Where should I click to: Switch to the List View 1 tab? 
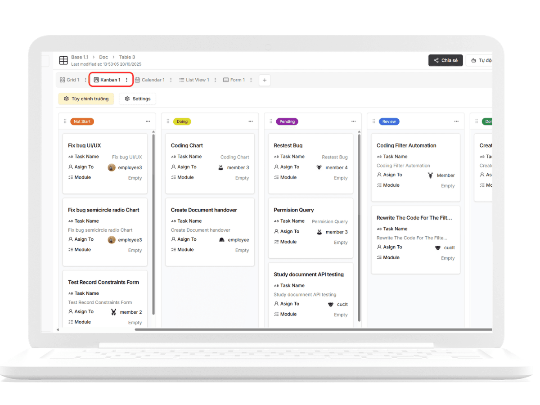(x=194, y=80)
